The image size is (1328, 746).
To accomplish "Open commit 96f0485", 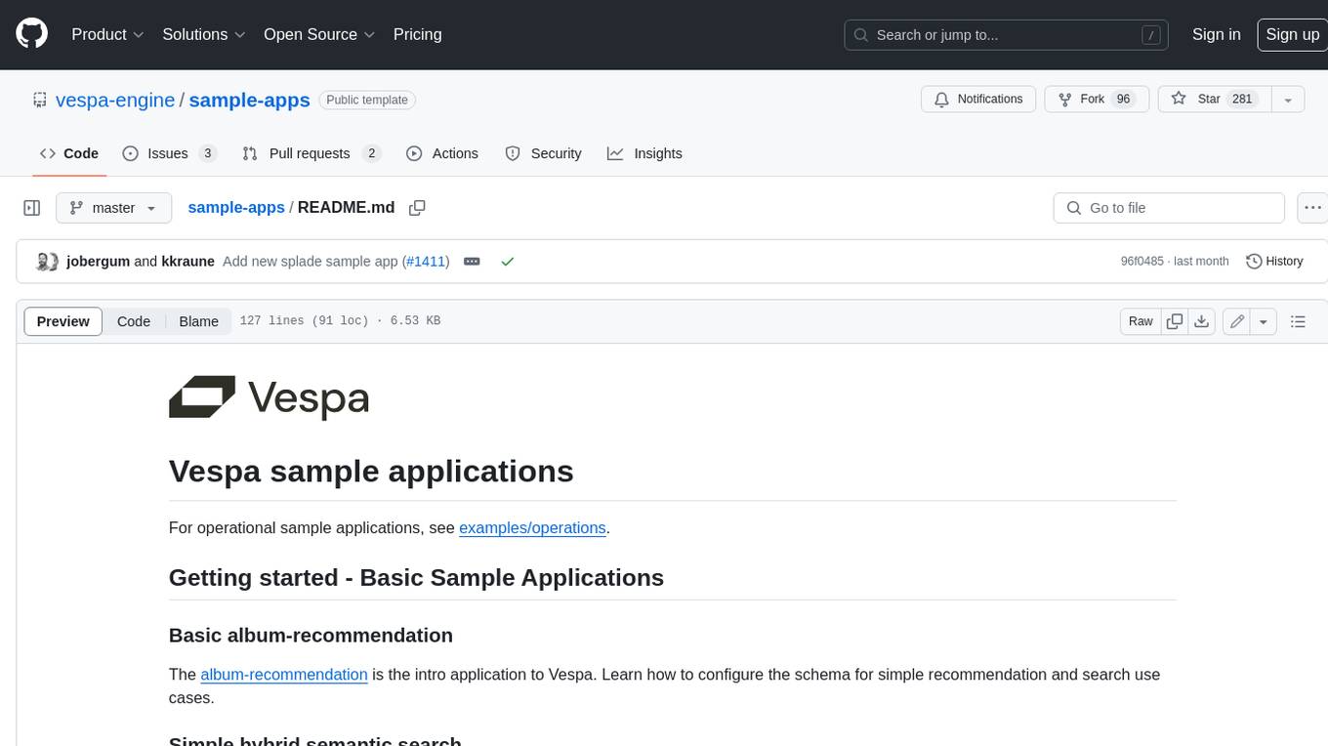I will tap(1142, 262).
